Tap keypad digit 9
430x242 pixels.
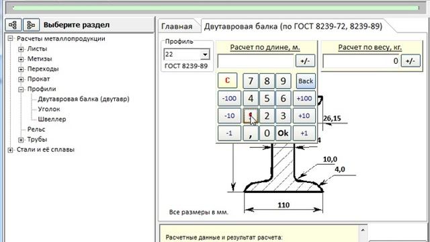click(x=283, y=81)
